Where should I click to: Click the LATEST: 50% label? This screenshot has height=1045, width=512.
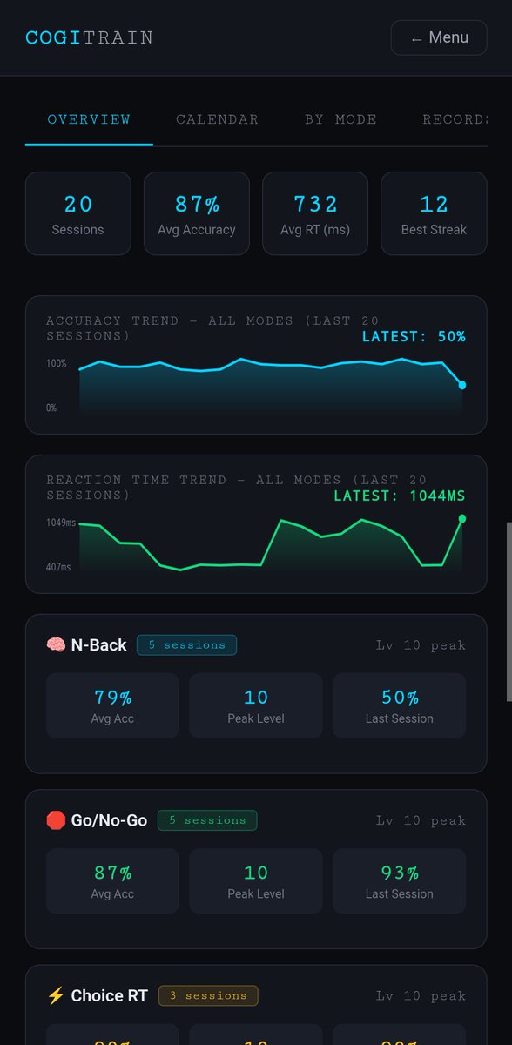tap(414, 336)
